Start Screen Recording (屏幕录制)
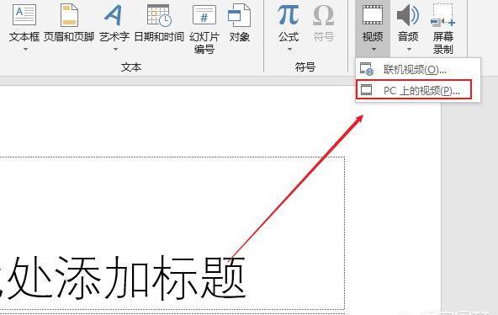This screenshot has height=315, width=498. point(442,28)
